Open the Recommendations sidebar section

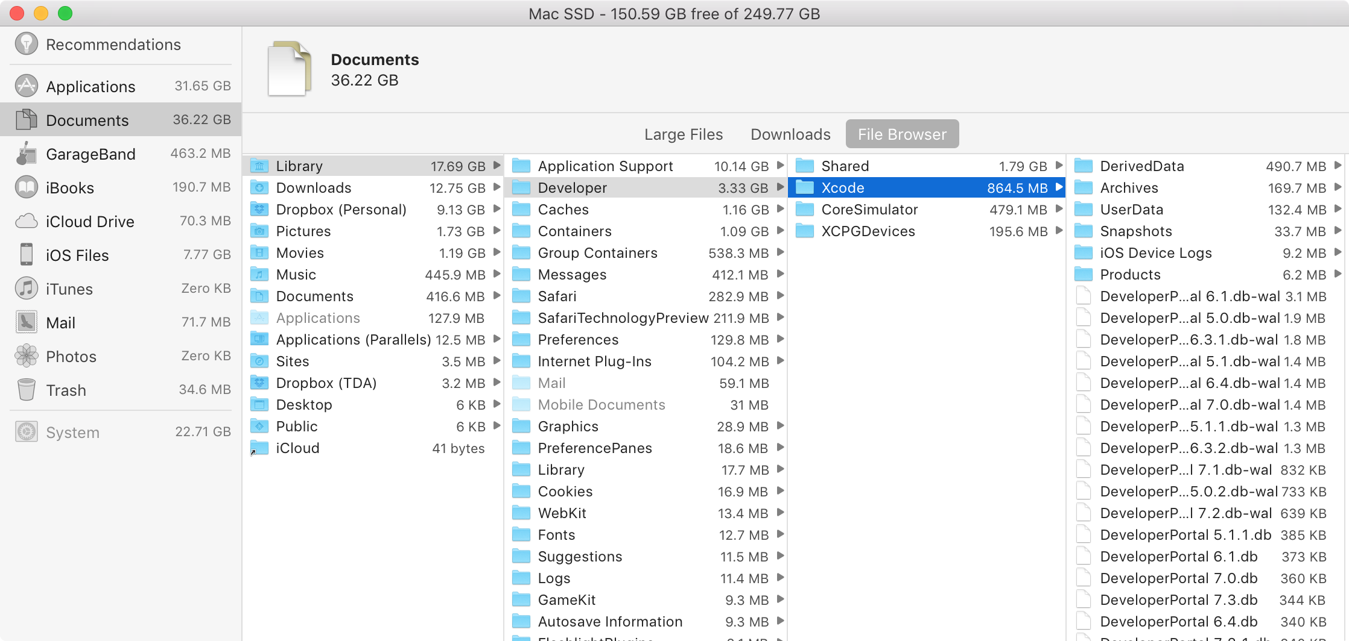(x=121, y=45)
